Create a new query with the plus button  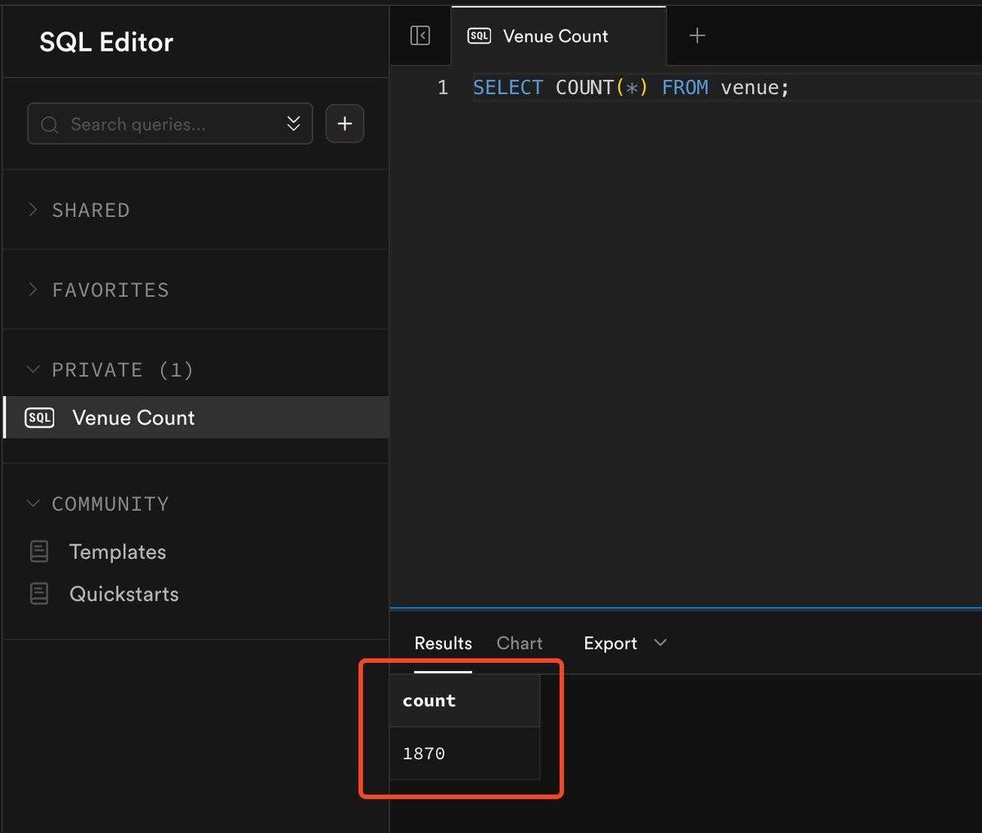[x=345, y=124]
